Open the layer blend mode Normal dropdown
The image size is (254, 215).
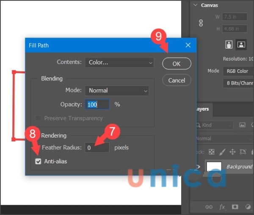coord(224,138)
